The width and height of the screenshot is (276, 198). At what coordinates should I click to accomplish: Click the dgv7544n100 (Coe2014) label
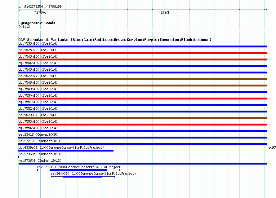[x=38, y=63]
